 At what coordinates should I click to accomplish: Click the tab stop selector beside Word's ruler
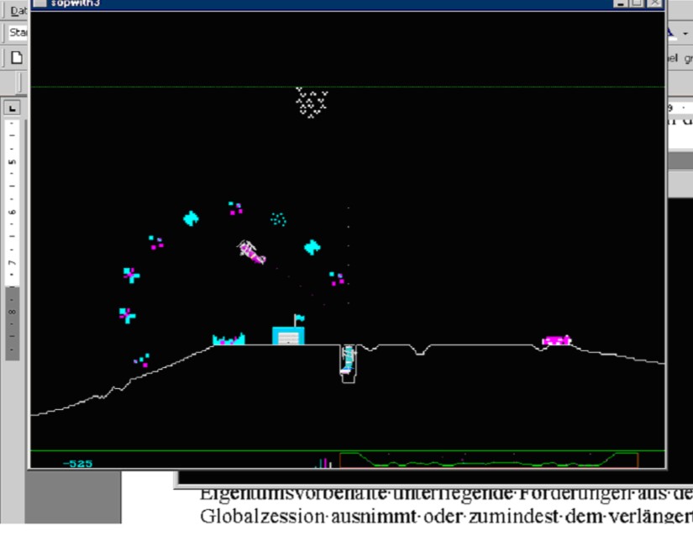(x=12, y=108)
